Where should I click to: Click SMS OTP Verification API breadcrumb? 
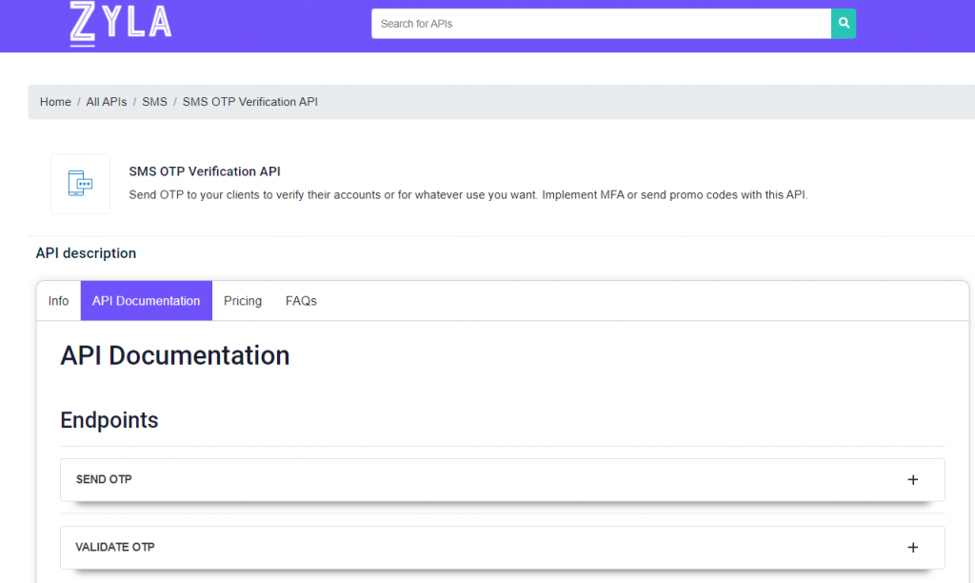[250, 102]
